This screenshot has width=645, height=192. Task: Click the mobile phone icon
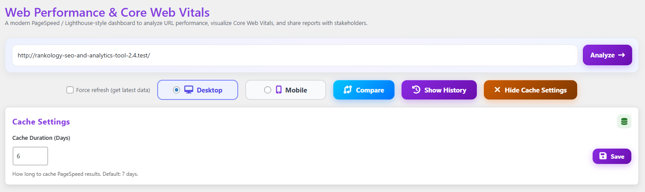(279, 90)
